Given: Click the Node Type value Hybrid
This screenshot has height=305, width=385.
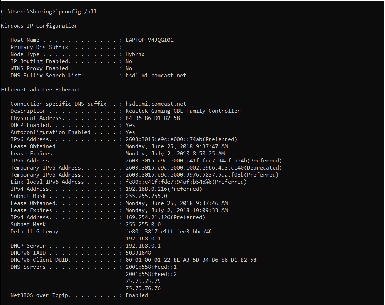Looking at the screenshot, I should tap(135, 54).
